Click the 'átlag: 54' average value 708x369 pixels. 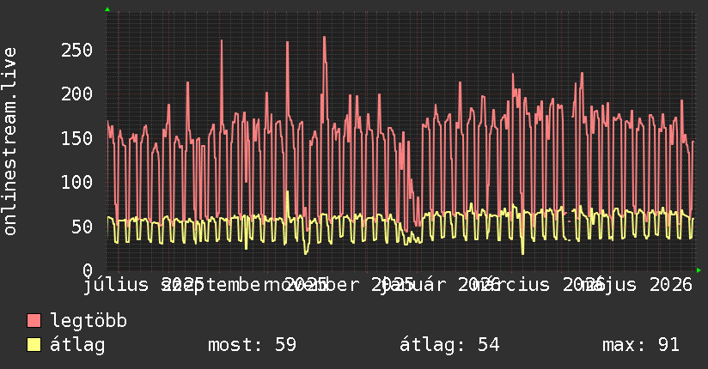coord(449,345)
